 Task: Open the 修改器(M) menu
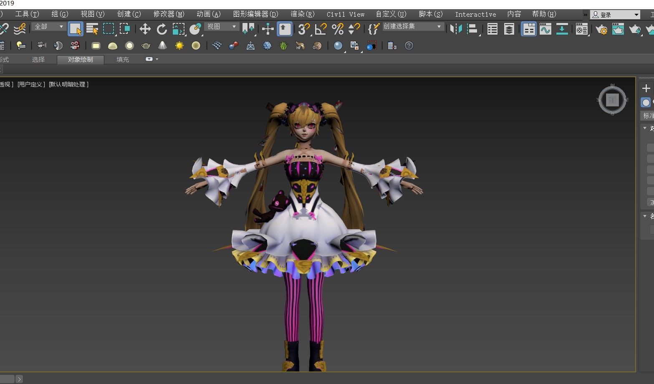click(169, 14)
